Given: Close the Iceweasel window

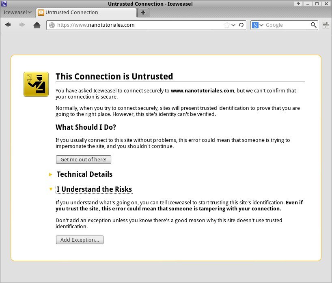Looking at the screenshot, I should click(326, 4).
